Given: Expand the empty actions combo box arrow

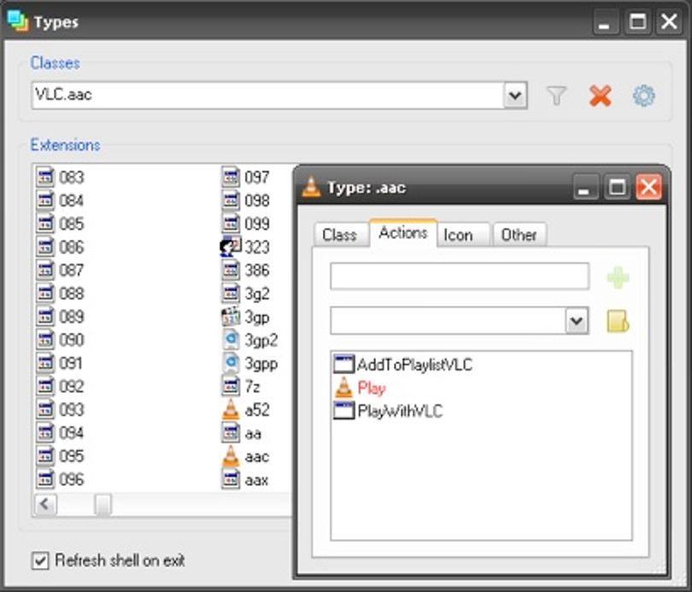Looking at the screenshot, I should [577, 320].
